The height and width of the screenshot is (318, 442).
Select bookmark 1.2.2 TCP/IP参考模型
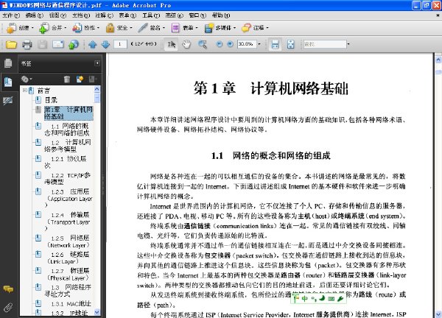(67, 179)
